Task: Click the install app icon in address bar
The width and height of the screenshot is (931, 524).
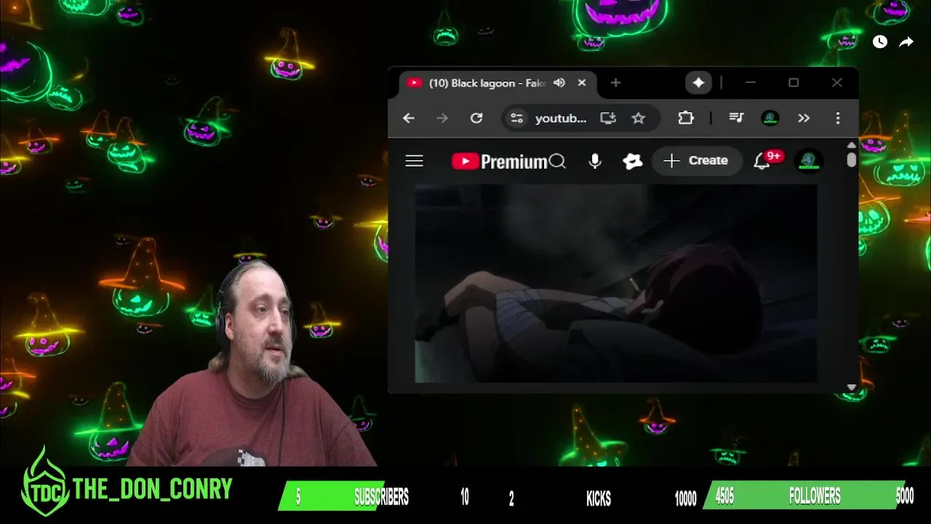Action: 608,118
